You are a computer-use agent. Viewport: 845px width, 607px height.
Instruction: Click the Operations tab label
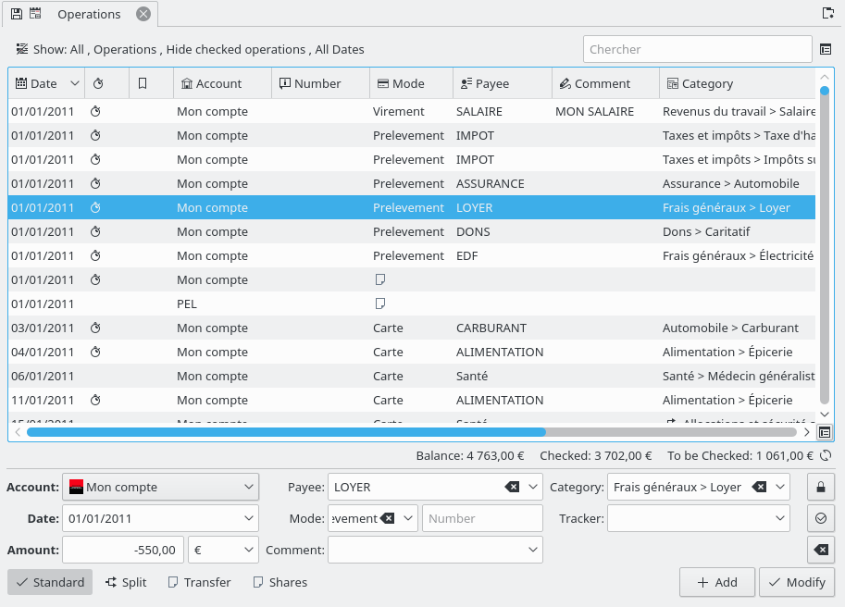tap(89, 14)
